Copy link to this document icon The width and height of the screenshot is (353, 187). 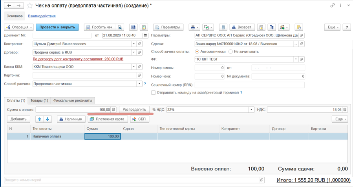(332, 5)
